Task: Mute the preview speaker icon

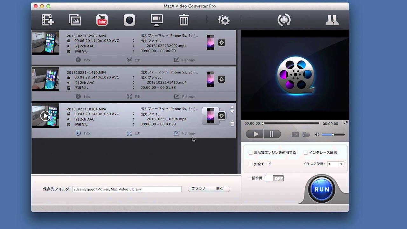Action: point(317,135)
